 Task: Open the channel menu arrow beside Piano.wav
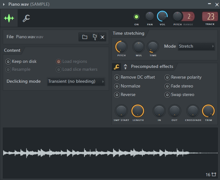pyautogui.click(x=4, y=4)
